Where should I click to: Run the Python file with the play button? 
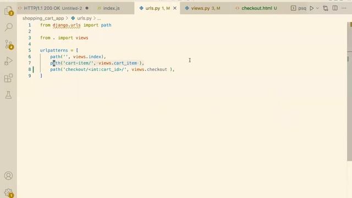tap(312, 8)
